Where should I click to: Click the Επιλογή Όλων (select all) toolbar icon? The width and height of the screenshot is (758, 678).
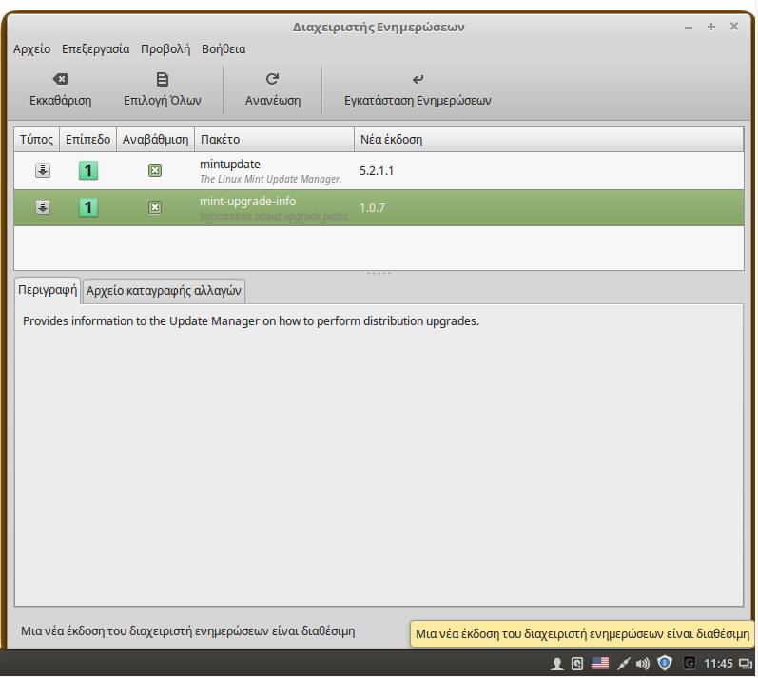(x=163, y=79)
